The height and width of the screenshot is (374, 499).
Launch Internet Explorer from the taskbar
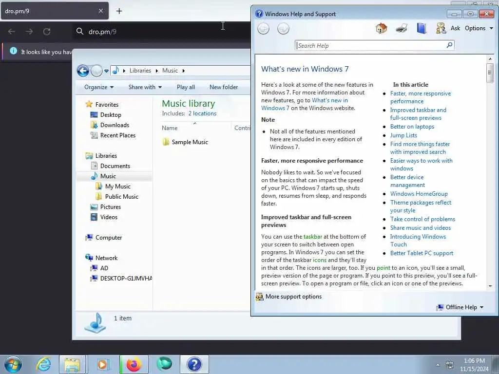point(43,364)
